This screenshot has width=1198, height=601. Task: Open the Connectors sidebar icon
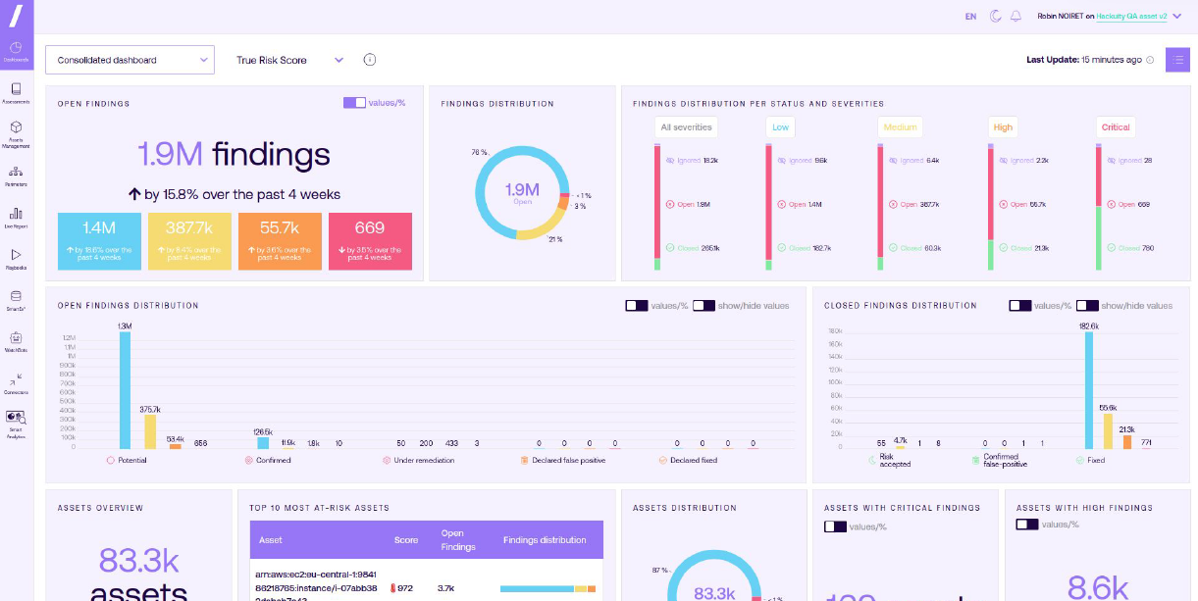(x=16, y=381)
